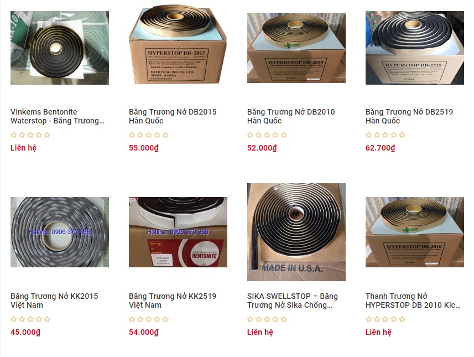Open the Made in U.S.A. Sika Swellstop image
Image resolution: width=474 pixels, height=357 pixels.
coord(296,232)
